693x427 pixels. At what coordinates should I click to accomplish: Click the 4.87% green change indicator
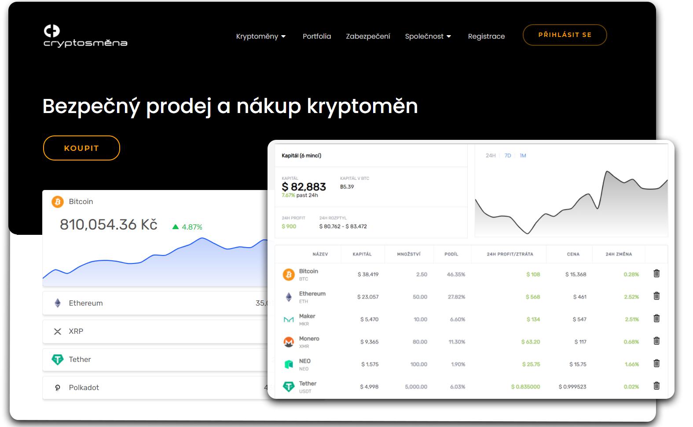click(x=187, y=227)
